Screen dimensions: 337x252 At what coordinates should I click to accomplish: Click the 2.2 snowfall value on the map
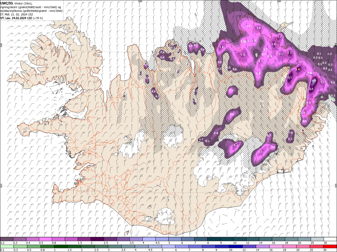(x=289, y=53)
